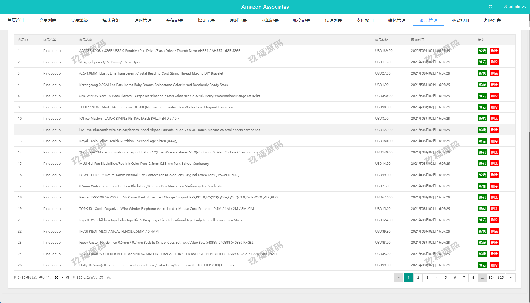Jump to last page 325
This screenshot has height=303, width=530.
501,278
